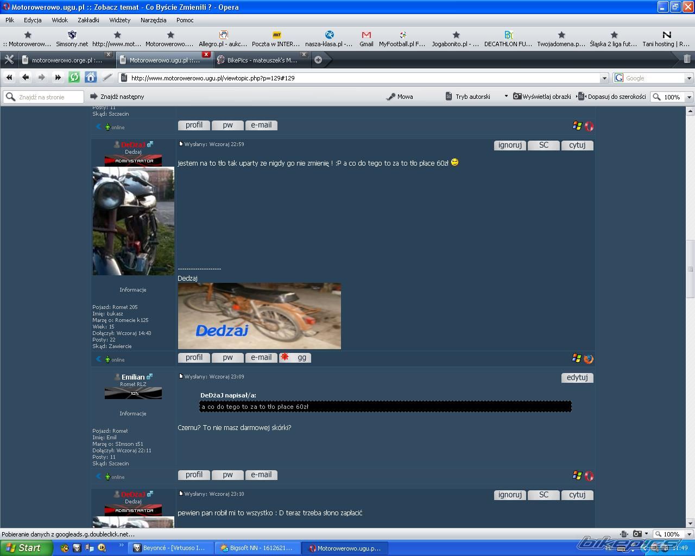
Task: Open the Google search engine dropdown
Action: (x=689, y=78)
